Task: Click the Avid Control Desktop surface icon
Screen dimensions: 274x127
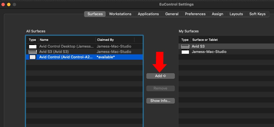Action: coord(33,46)
